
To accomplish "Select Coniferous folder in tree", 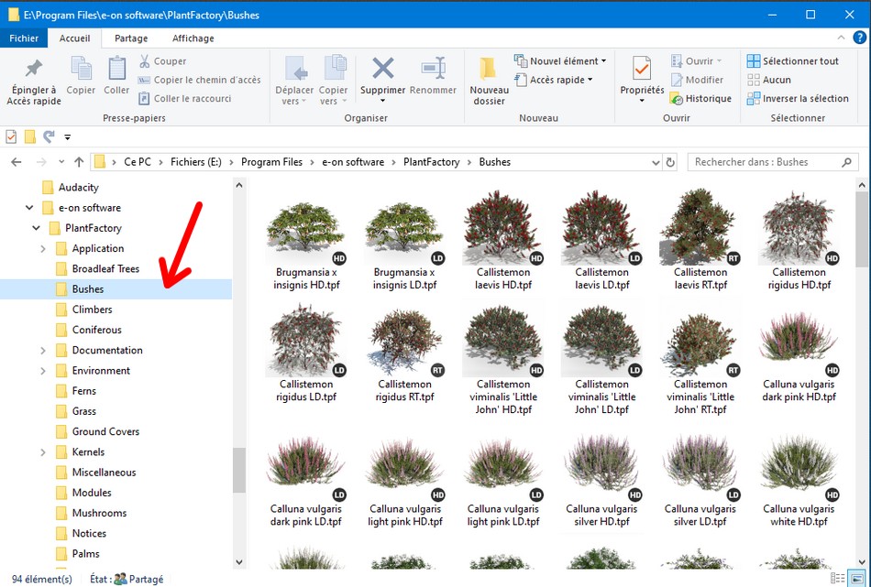I will click(96, 330).
